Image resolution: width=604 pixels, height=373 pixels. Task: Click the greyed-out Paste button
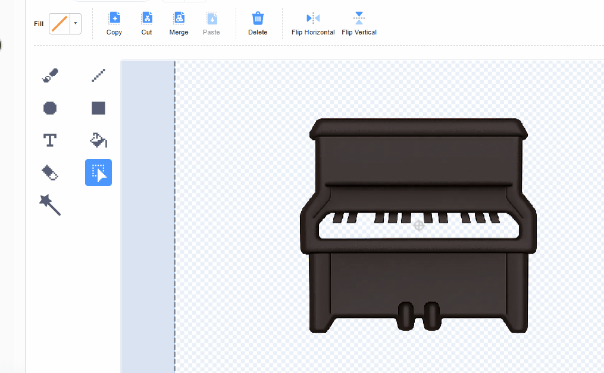pyautogui.click(x=211, y=23)
